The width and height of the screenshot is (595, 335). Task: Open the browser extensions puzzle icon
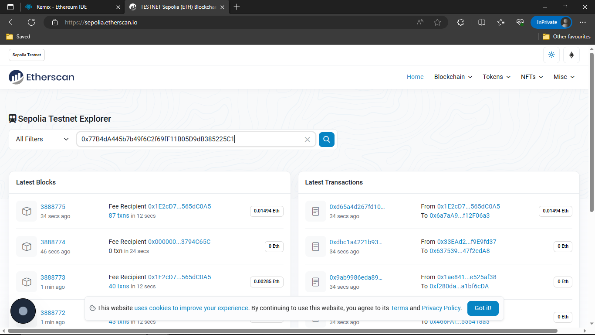coord(460,22)
